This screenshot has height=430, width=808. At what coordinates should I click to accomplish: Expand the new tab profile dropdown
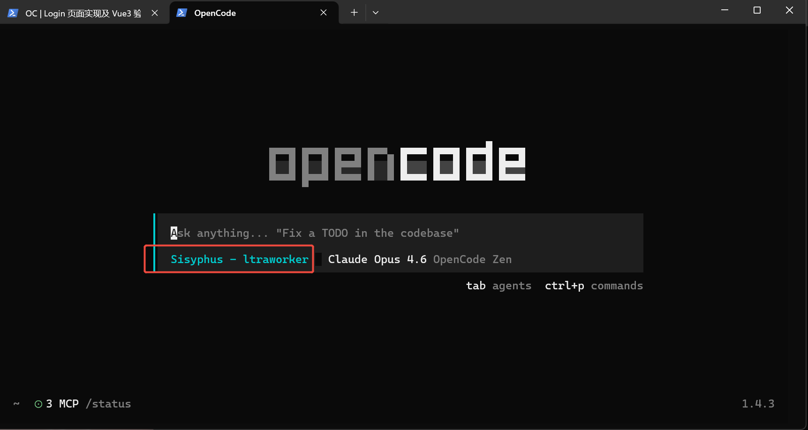click(376, 13)
